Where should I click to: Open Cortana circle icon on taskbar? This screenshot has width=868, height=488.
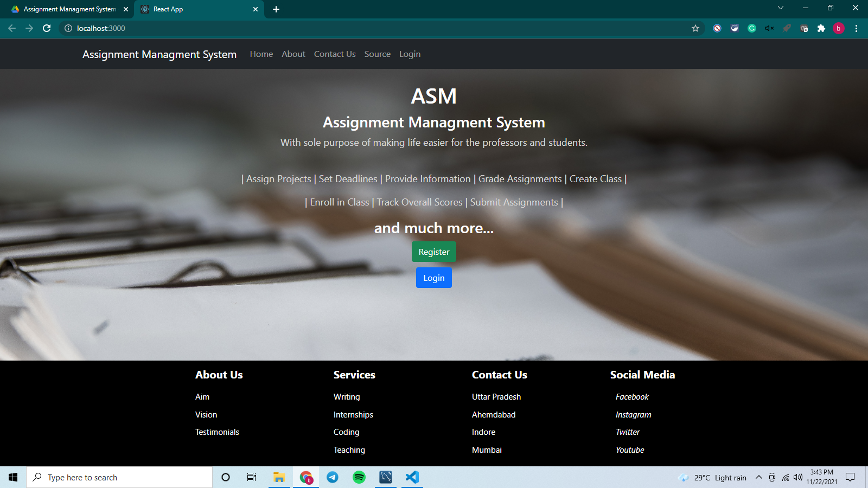click(x=226, y=477)
